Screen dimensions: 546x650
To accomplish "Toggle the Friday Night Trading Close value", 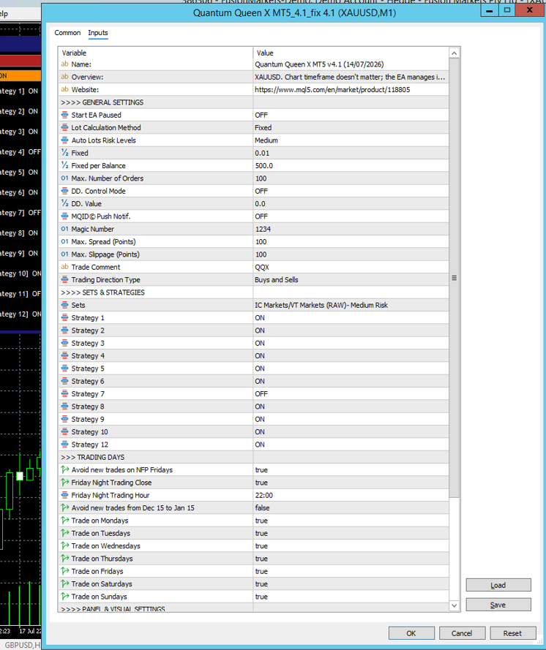I will (351, 483).
